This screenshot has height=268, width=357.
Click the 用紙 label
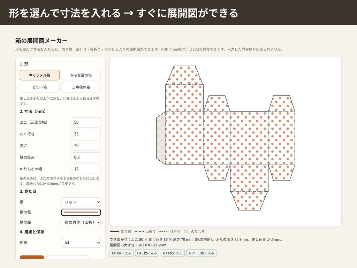click(x=23, y=243)
